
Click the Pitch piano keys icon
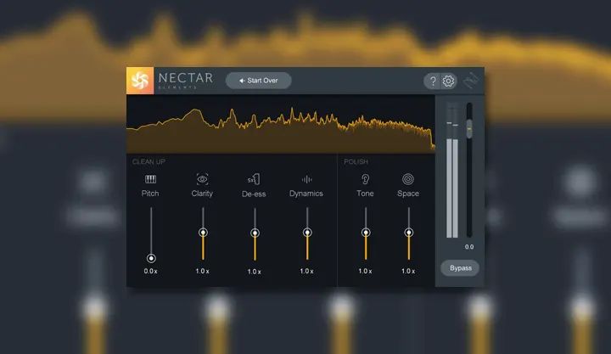(150, 179)
